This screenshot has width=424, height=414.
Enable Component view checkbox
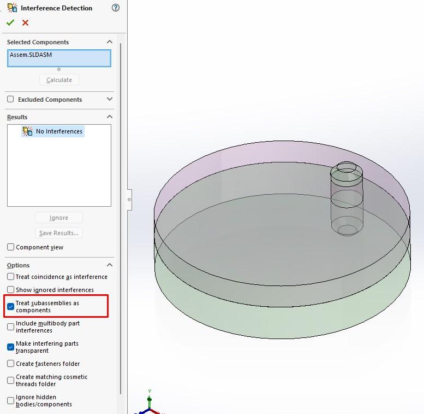[10, 247]
